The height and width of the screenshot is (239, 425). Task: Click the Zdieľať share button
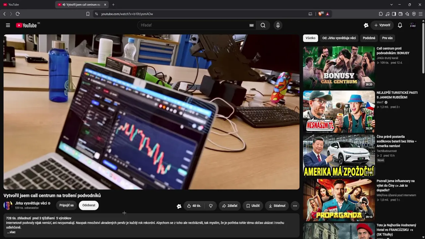click(230, 206)
